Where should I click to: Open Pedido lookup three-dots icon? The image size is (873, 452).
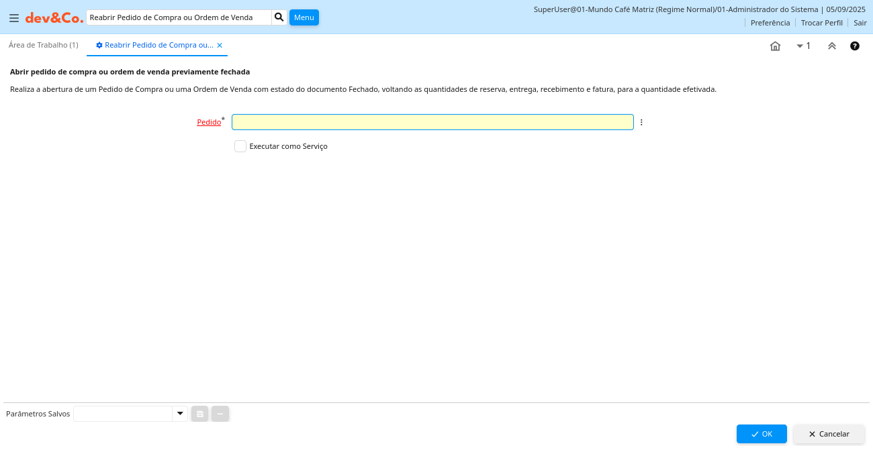click(641, 122)
